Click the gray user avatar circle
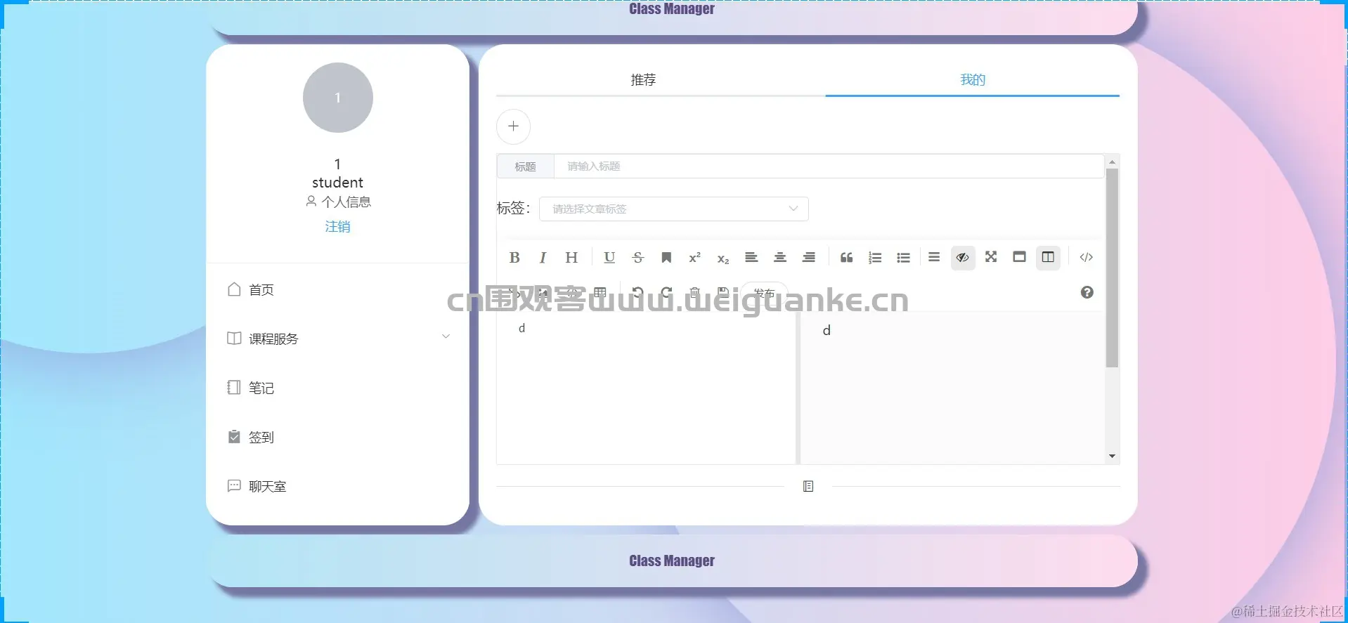The image size is (1348, 623). 337,98
